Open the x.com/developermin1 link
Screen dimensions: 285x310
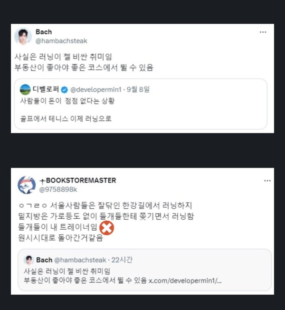coord(185,281)
